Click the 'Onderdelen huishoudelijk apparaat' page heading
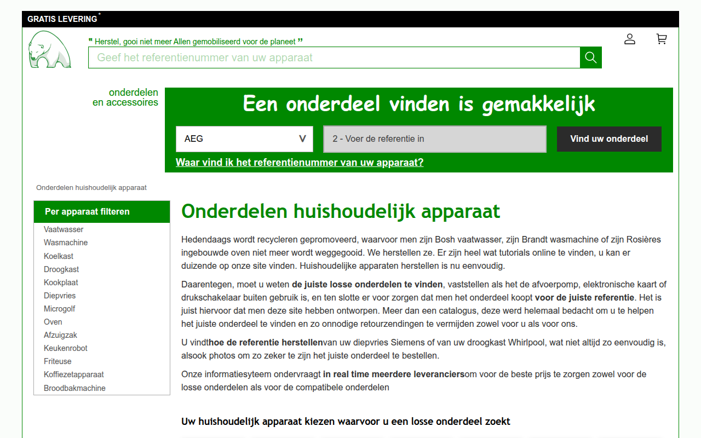The width and height of the screenshot is (701, 438). [x=341, y=211]
